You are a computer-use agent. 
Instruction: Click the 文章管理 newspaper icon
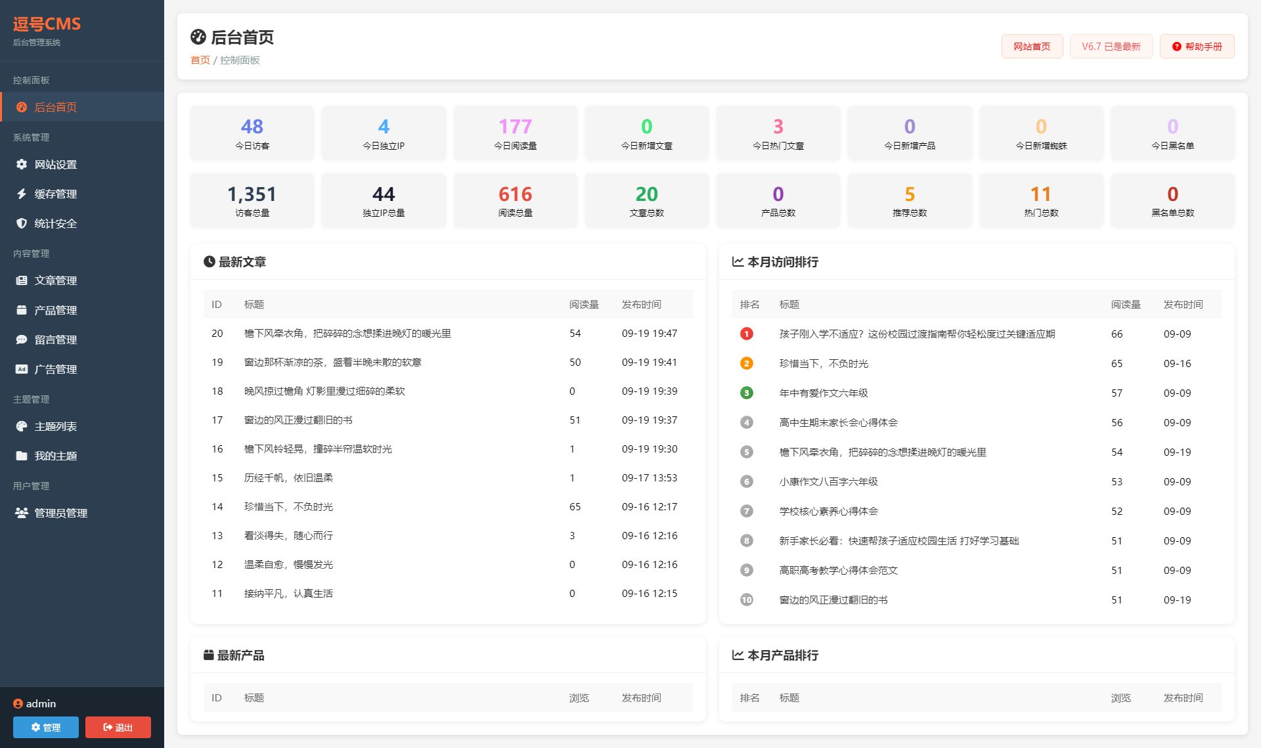[22, 280]
